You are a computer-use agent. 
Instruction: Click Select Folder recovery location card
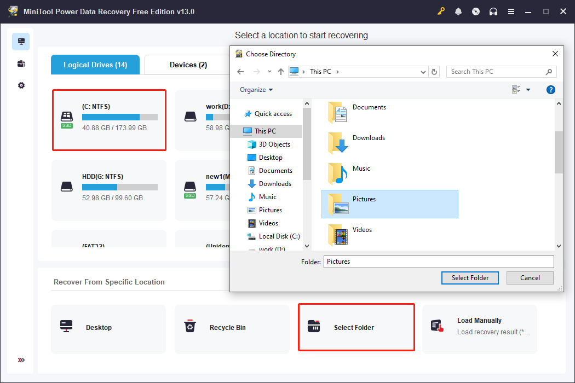pos(357,327)
